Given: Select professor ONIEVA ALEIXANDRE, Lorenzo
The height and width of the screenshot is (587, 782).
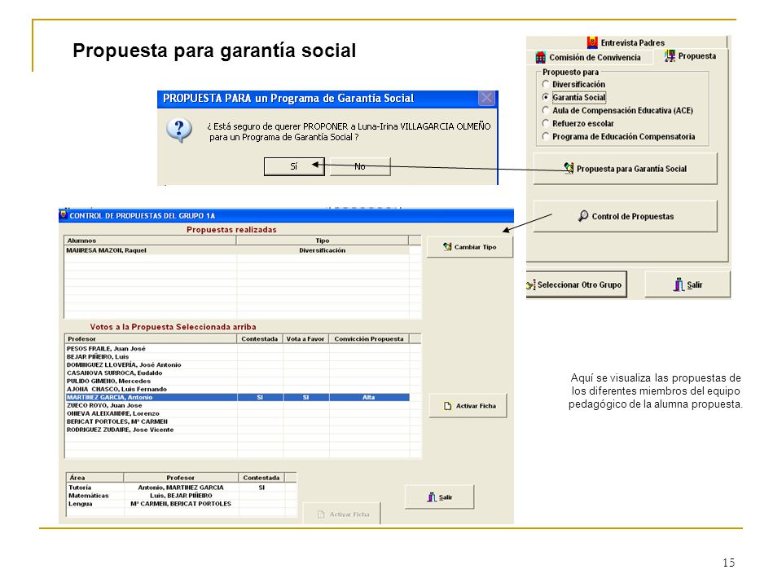Looking at the screenshot, I should pos(237,413).
